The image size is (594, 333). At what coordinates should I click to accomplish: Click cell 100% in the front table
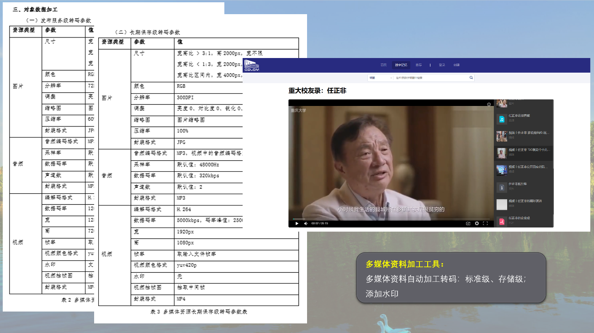[182, 131]
